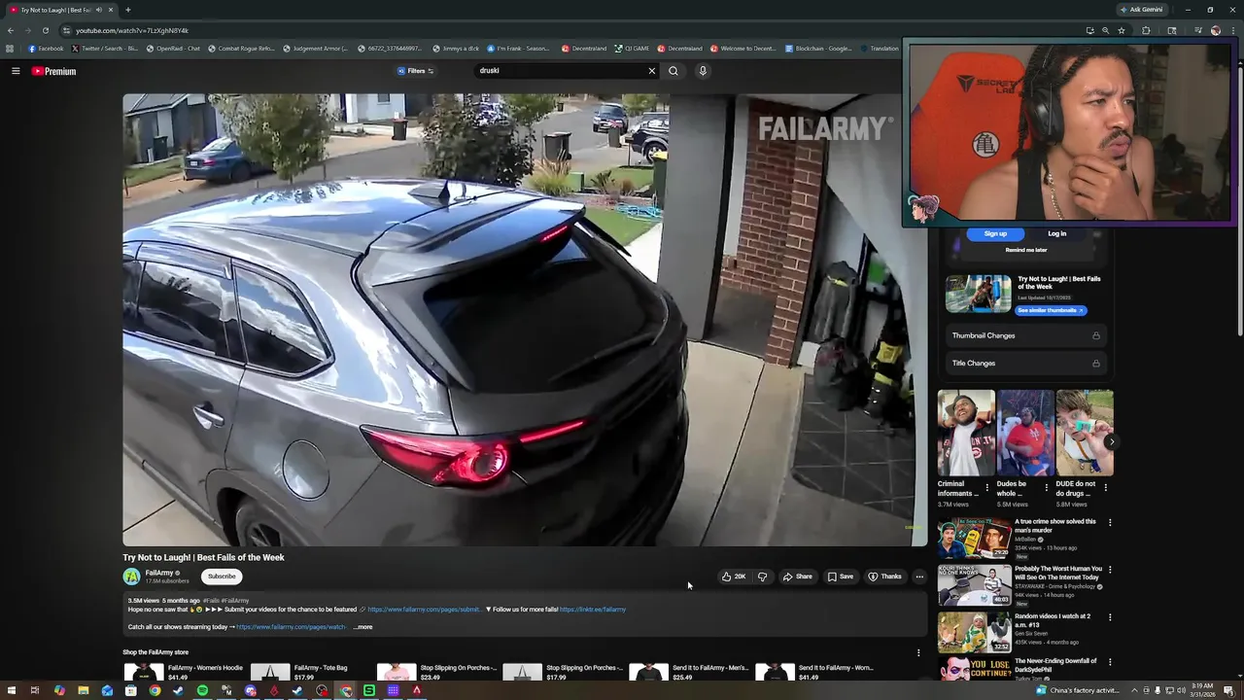Go back with browser back arrow

click(11, 30)
